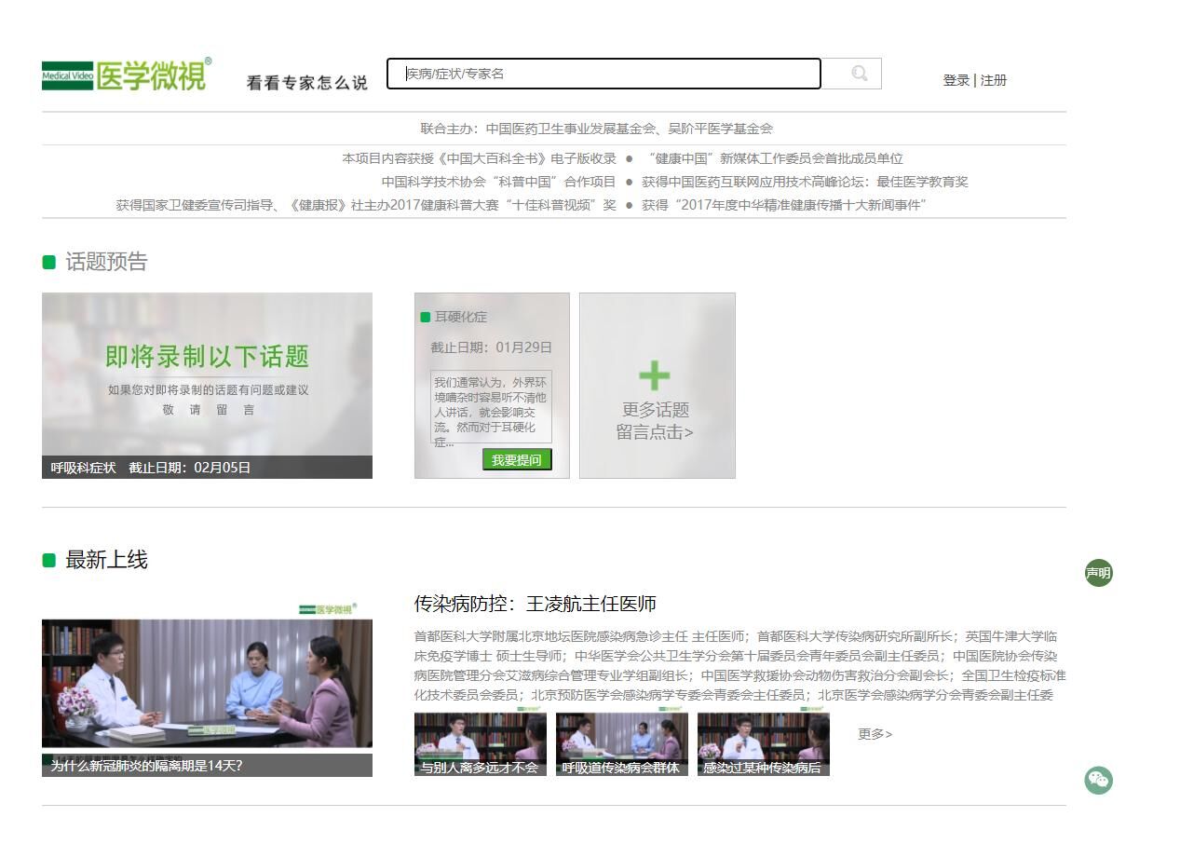The height and width of the screenshot is (844, 1180).
Task: Expand more videos via 更多> link
Action: click(x=875, y=734)
